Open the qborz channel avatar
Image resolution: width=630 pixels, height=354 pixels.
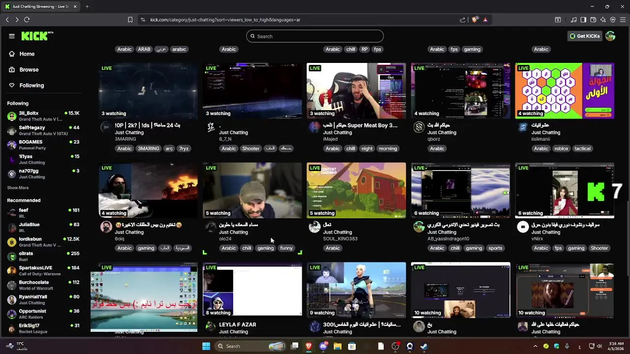419,127
